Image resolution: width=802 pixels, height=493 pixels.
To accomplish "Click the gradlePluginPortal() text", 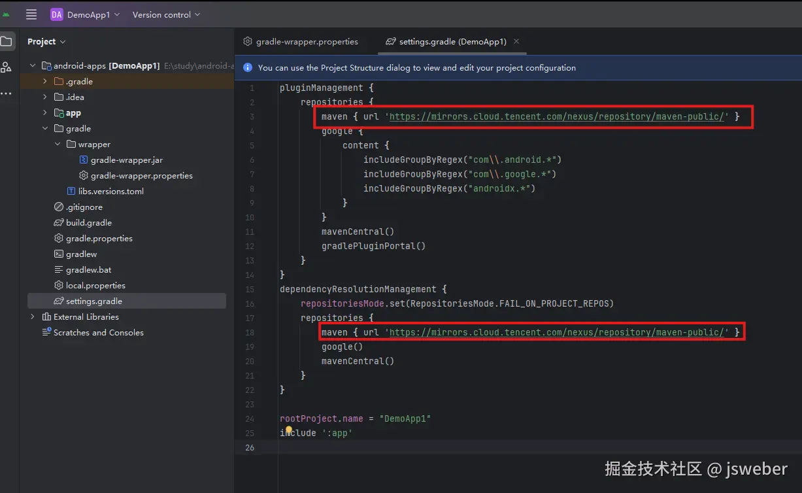I will click(373, 246).
